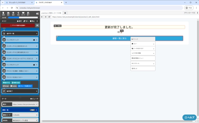Screen dimensions: 199x123
Task: Click the Cookie button
Action: click(x=14, y=86)
